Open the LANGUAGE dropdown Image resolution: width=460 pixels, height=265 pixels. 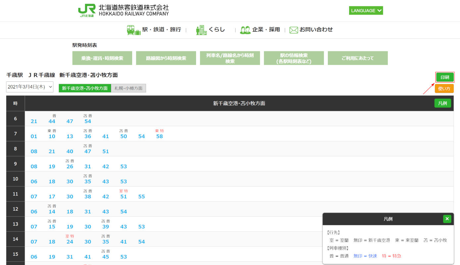[366, 11]
